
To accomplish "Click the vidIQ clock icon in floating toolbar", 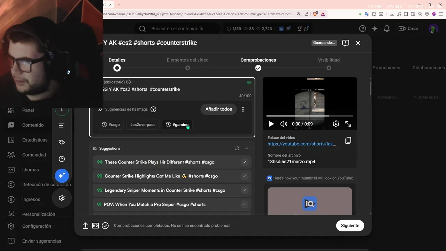I will [x=62, y=159].
